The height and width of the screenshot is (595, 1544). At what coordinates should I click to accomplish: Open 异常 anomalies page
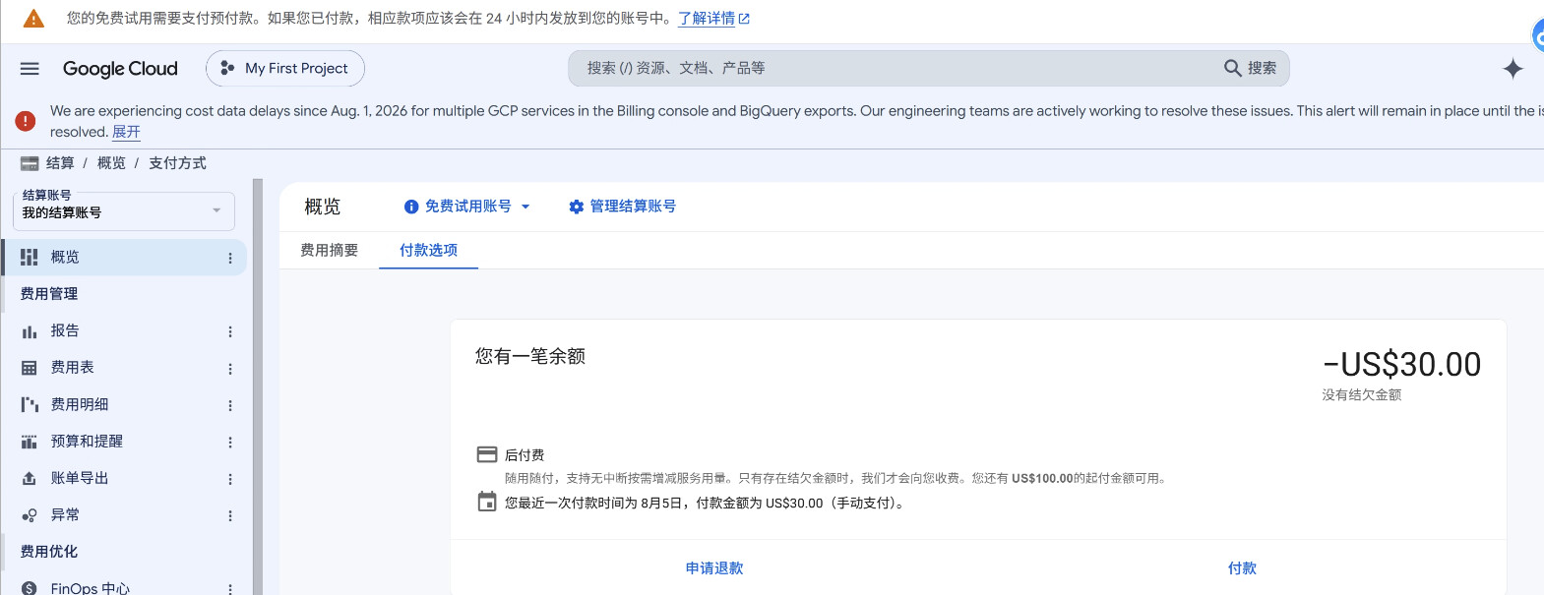click(x=65, y=515)
